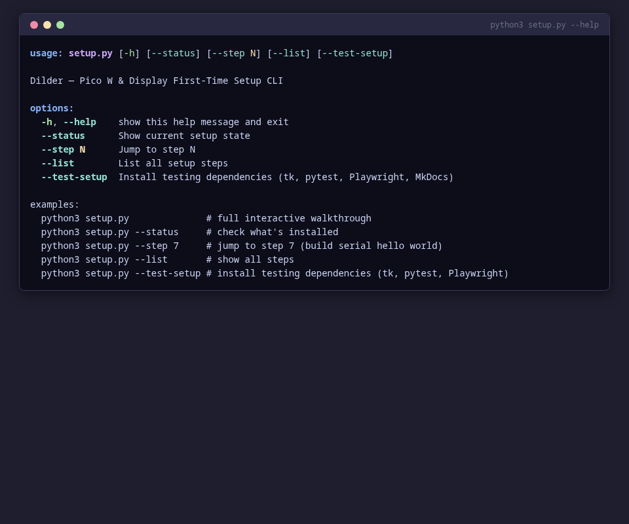This screenshot has width=629, height=524.
Task: Click the title bar showing python3 setup.py --help
Action: [544, 24]
